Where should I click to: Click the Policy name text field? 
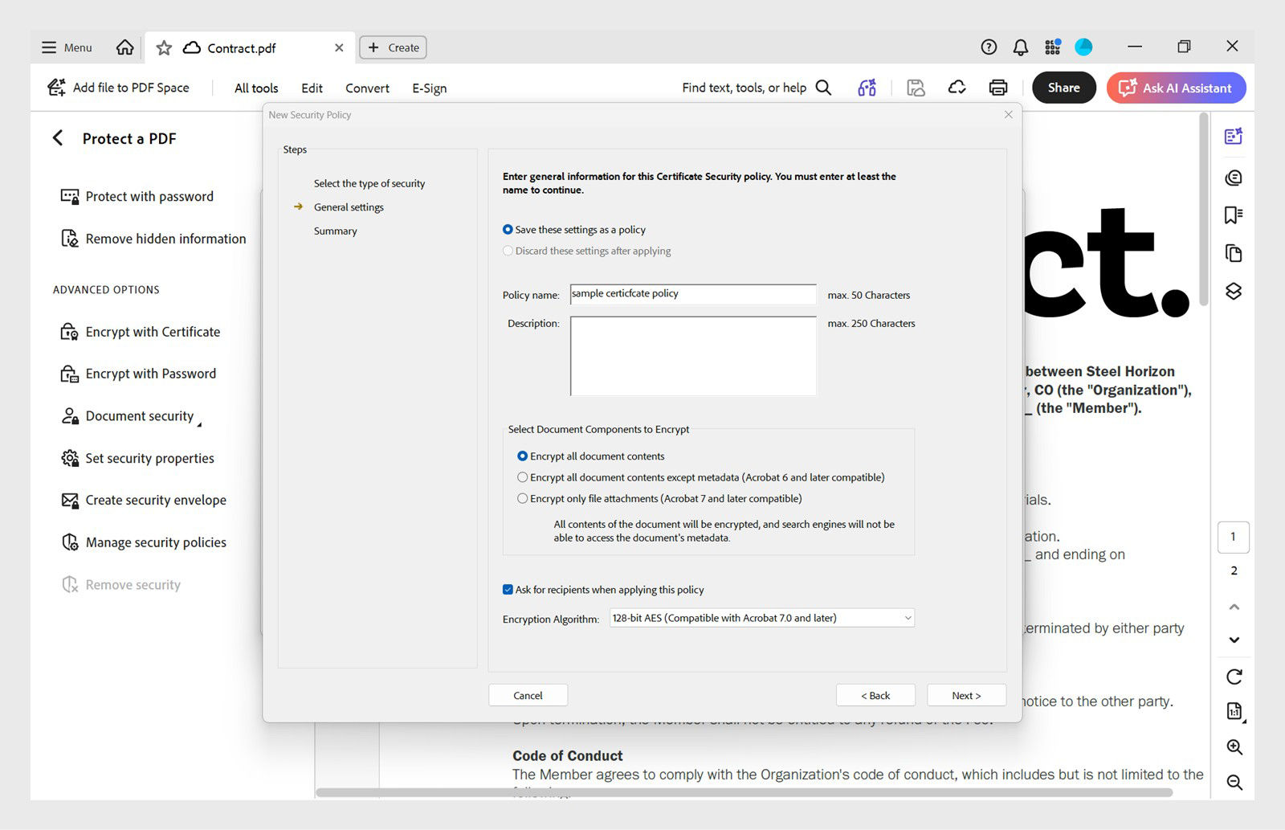click(693, 294)
